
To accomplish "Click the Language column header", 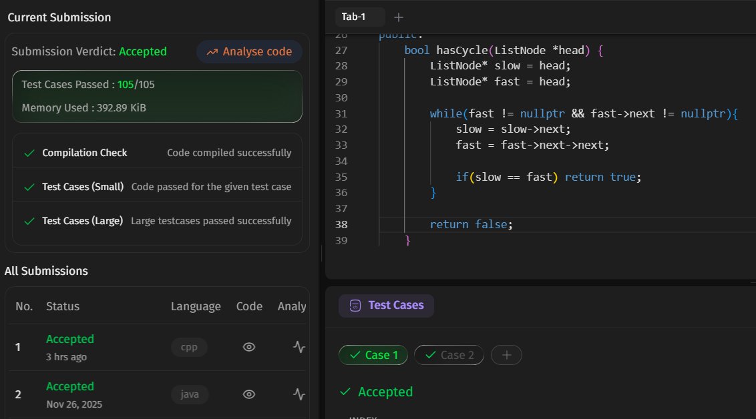I will click(x=196, y=306).
